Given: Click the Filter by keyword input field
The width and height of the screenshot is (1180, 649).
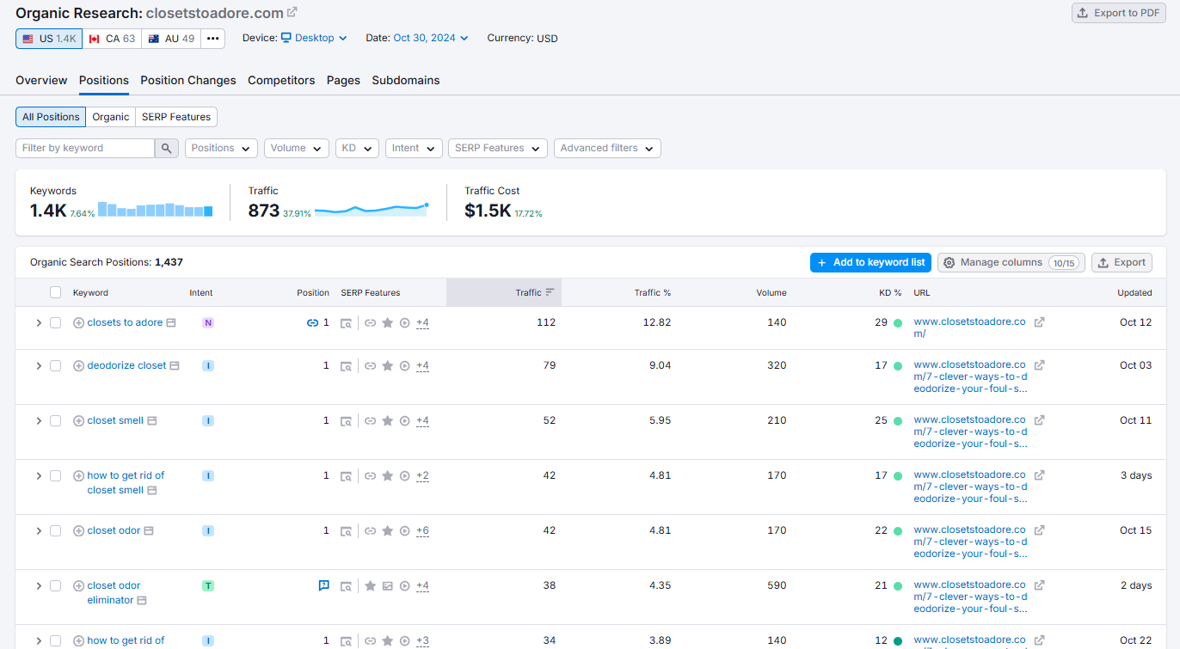Looking at the screenshot, I should click(x=85, y=148).
